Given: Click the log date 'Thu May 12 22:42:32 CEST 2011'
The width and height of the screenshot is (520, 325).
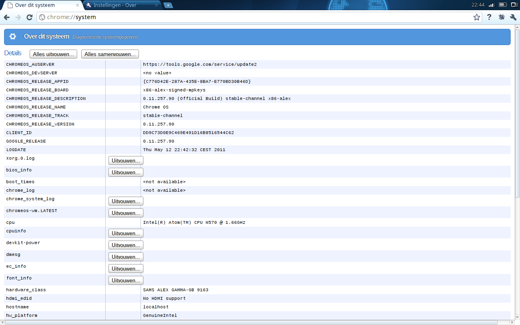Looking at the screenshot, I should pyautogui.click(x=184, y=149).
